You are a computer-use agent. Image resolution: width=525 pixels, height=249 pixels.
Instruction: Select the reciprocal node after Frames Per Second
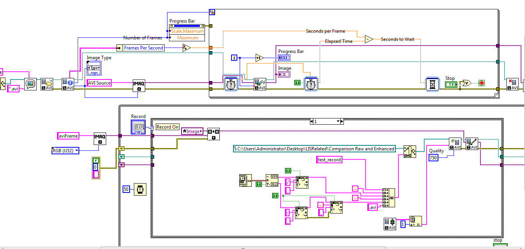(x=187, y=48)
